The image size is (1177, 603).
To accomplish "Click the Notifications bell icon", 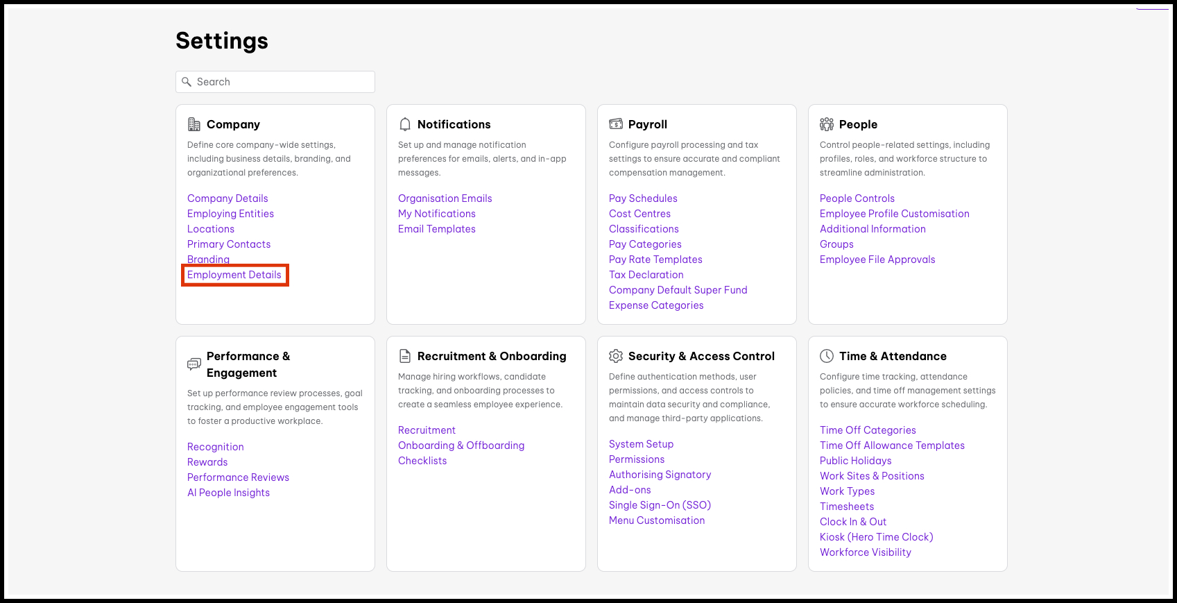I will 405,124.
